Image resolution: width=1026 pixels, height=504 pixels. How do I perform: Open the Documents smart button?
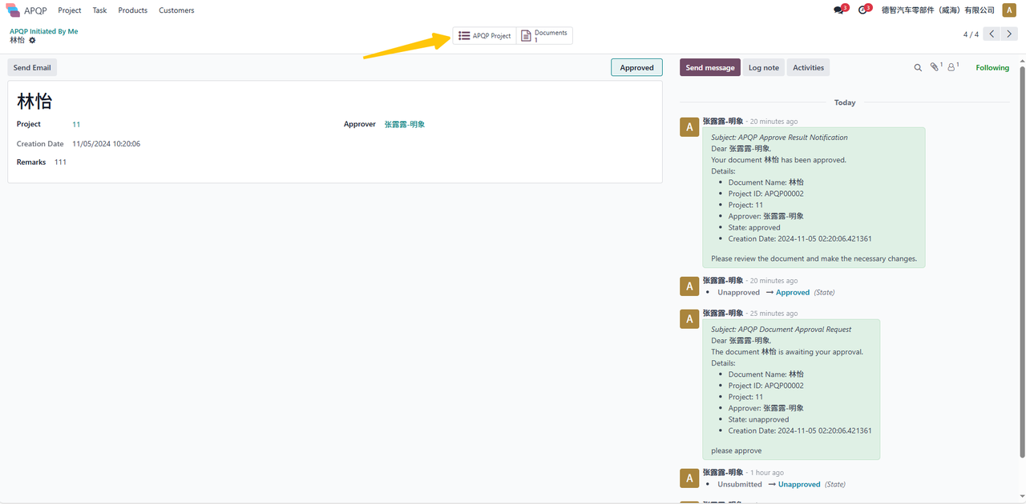(x=544, y=36)
